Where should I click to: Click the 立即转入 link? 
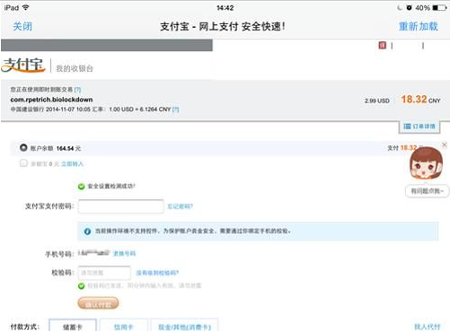[72, 164]
